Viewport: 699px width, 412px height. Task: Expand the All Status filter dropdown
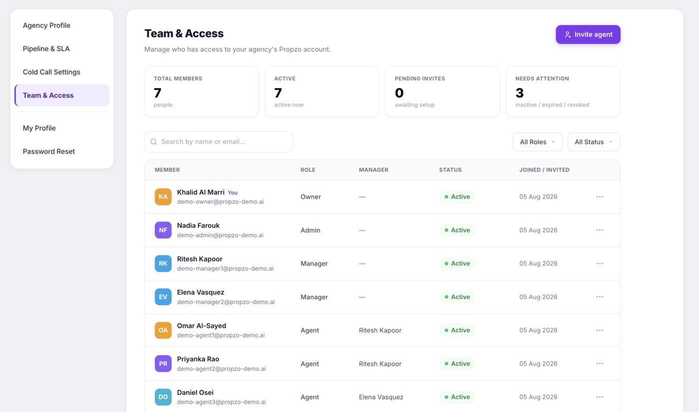(594, 142)
